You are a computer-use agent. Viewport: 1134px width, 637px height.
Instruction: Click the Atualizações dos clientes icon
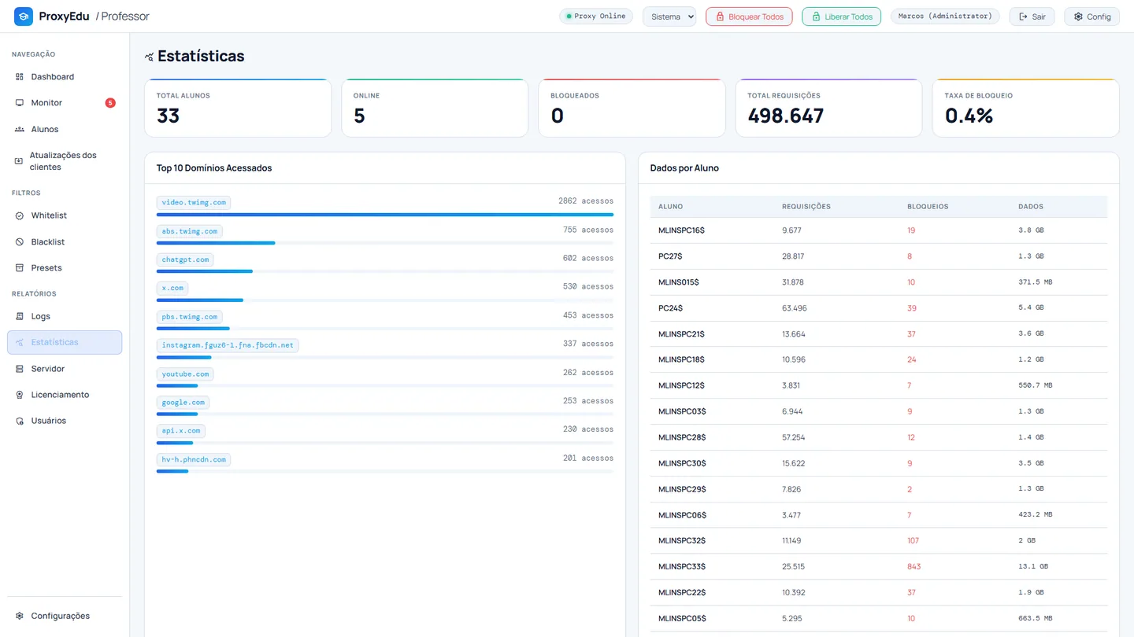point(19,161)
